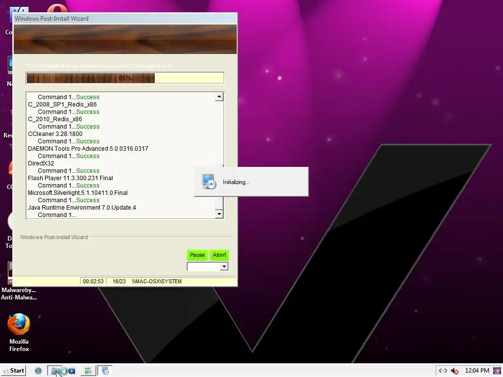This screenshot has height=377, width=503.
Task: Select the DirectX32 log entry
Action: (41, 163)
